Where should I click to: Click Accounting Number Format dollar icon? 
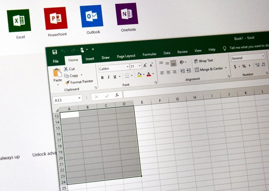coord(235,67)
